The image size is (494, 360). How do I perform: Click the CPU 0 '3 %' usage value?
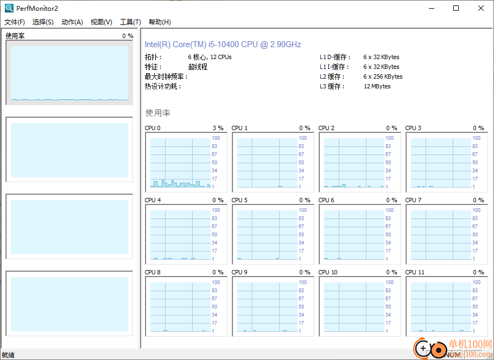218,128
